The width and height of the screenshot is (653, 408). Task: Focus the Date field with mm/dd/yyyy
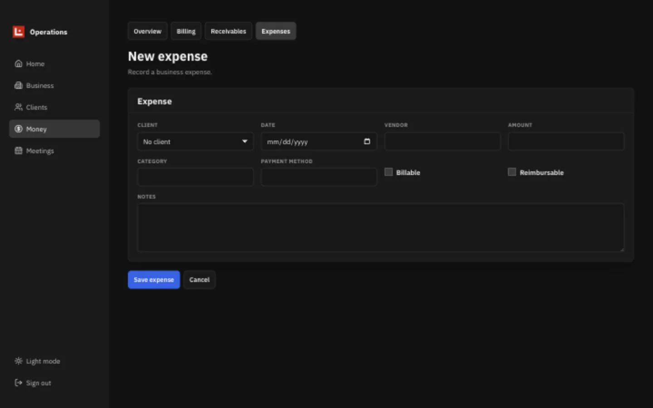point(319,141)
